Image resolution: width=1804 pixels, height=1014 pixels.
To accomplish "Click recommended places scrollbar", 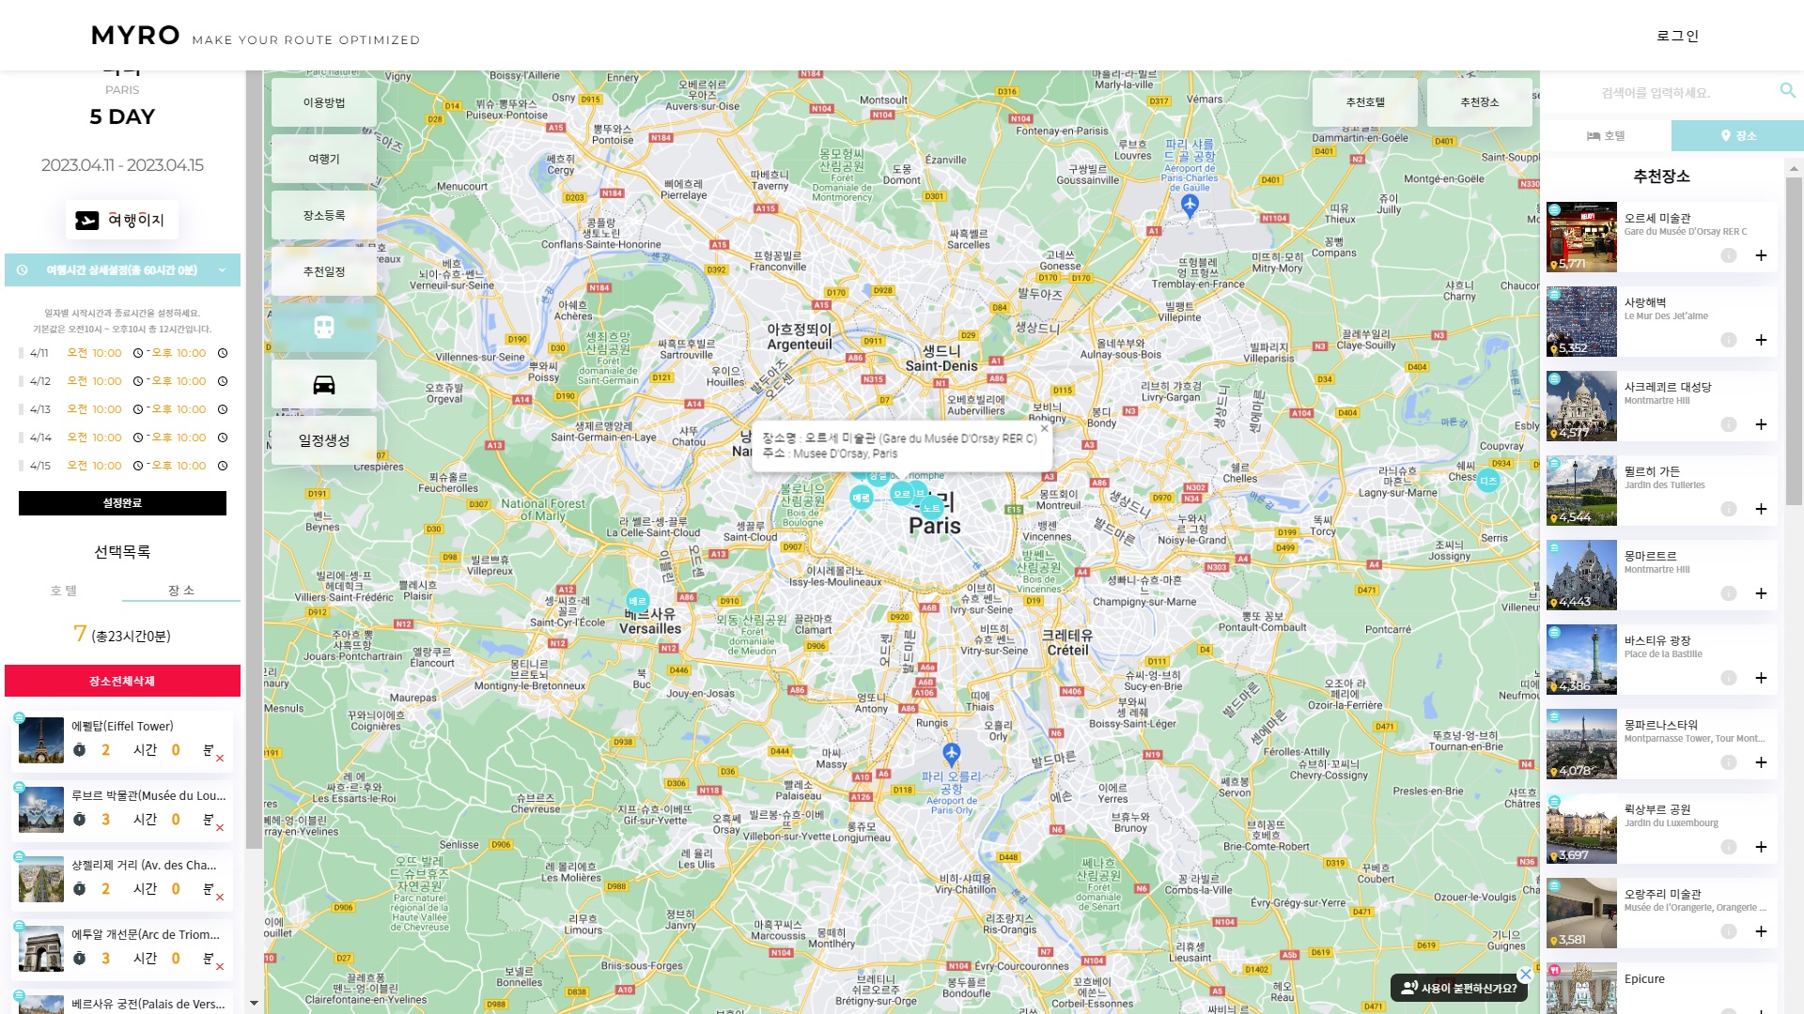I will (x=1794, y=338).
